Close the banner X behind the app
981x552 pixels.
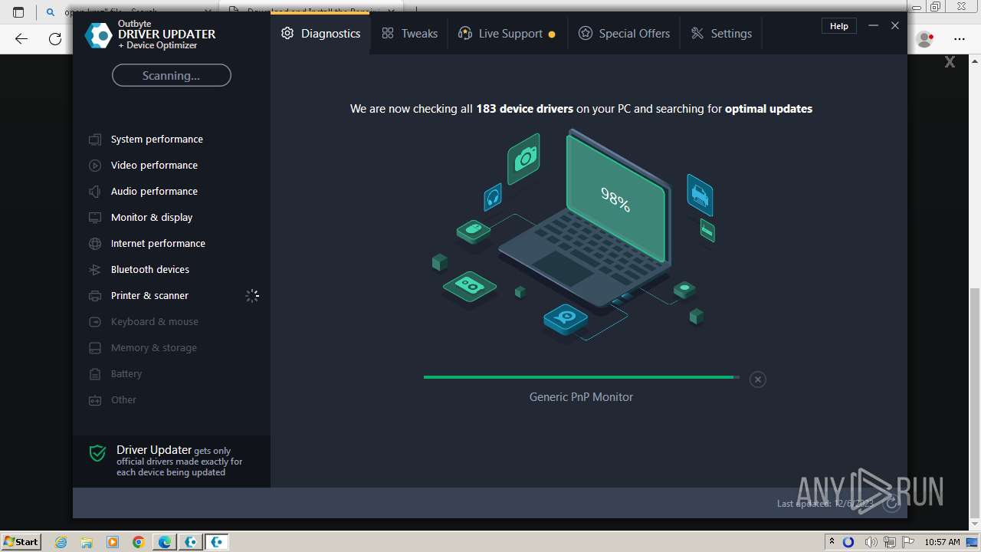(950, 62)
